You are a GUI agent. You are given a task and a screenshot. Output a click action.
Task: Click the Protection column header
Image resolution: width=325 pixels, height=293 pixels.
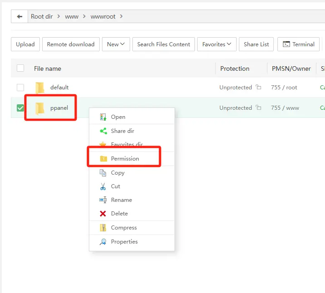tap(235, 68)
